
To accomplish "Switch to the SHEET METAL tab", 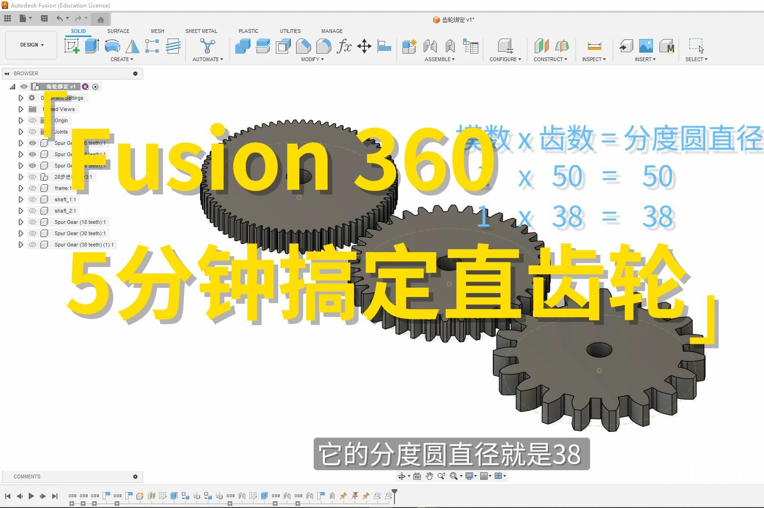I will tap(201, 31).
